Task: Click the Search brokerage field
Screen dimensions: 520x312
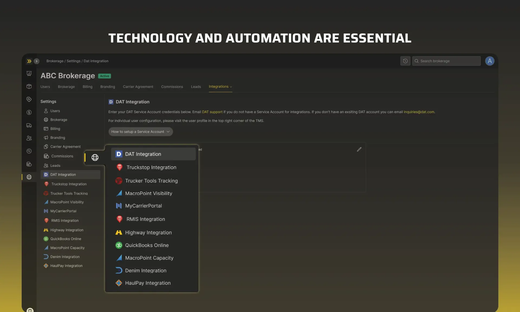Action: coord(446,61)
